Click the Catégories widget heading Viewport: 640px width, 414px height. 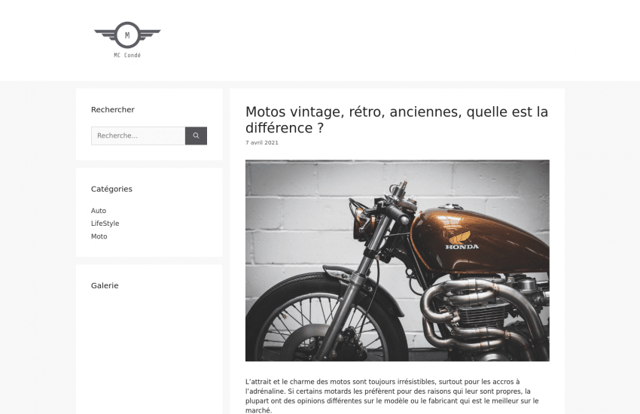(111, 189)
